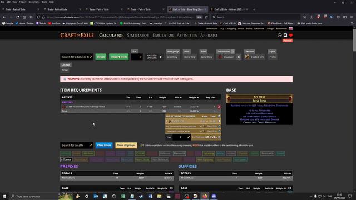Add an influence with the plus icon

click(233, 52)
